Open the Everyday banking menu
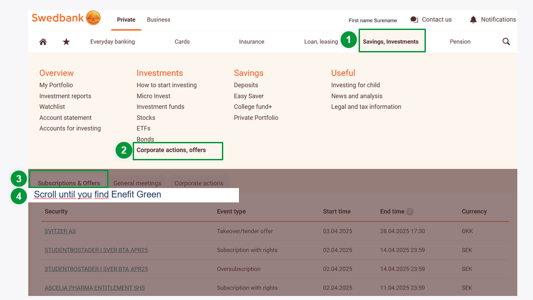The height and width of the screenshot is (300, 533). (113, 42)
